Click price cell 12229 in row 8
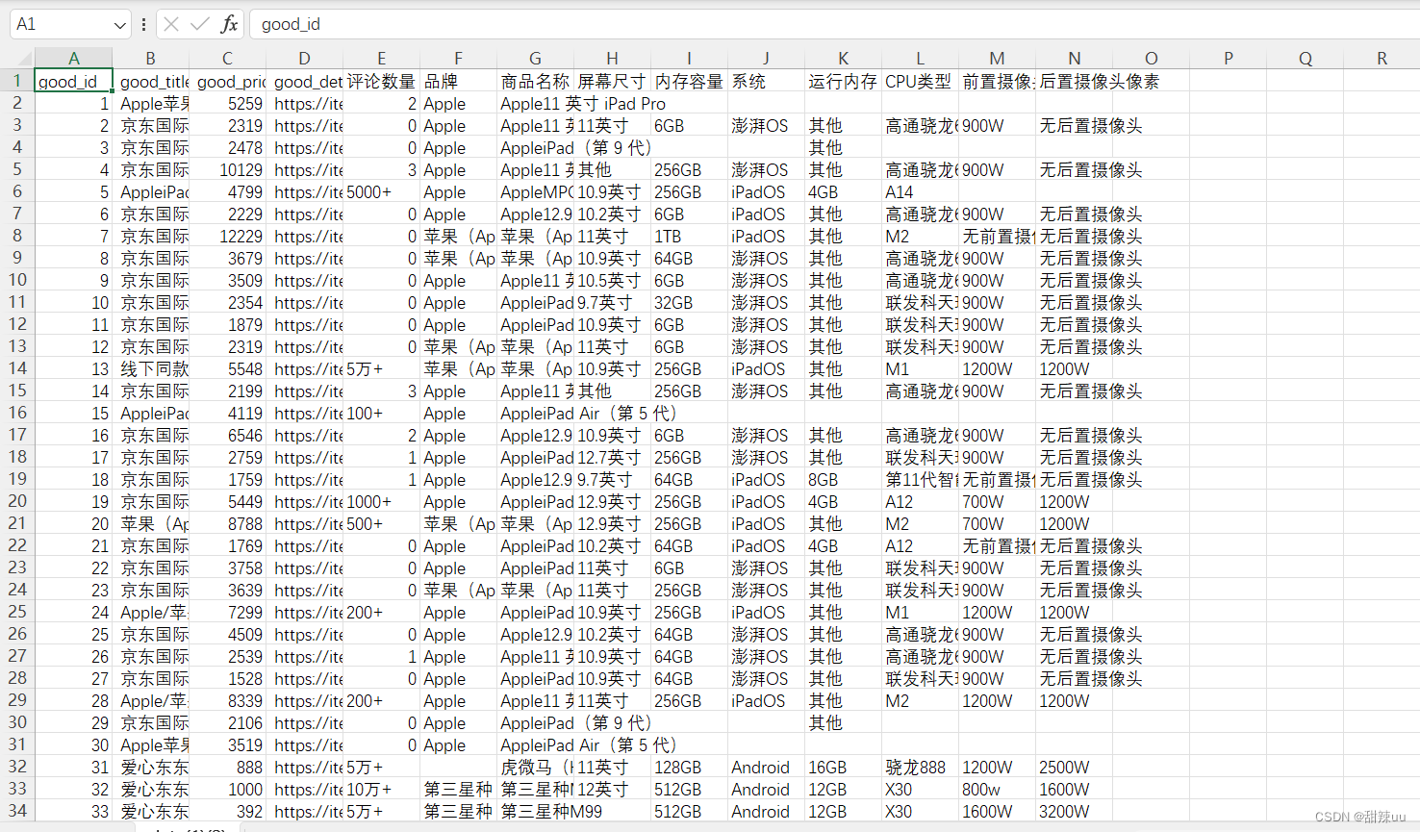 [x=228, y=237]
